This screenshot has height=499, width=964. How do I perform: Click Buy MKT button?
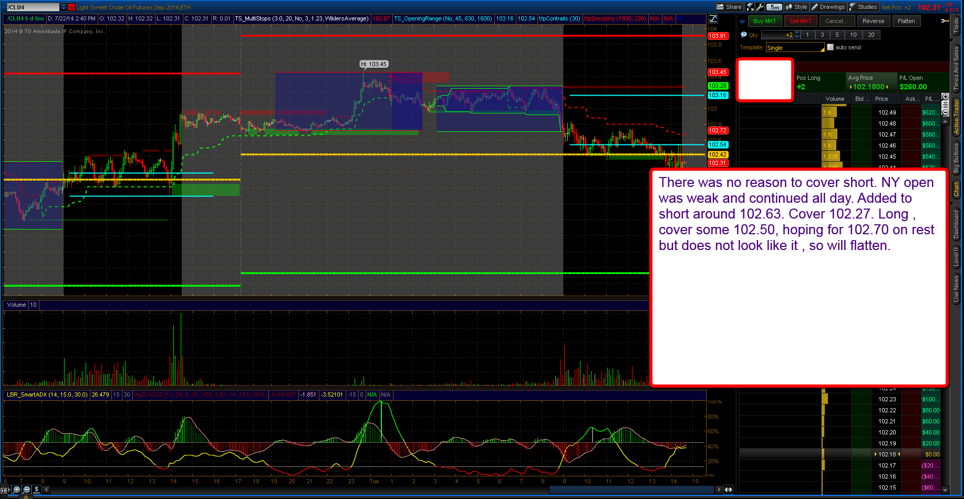pos(764,21)
